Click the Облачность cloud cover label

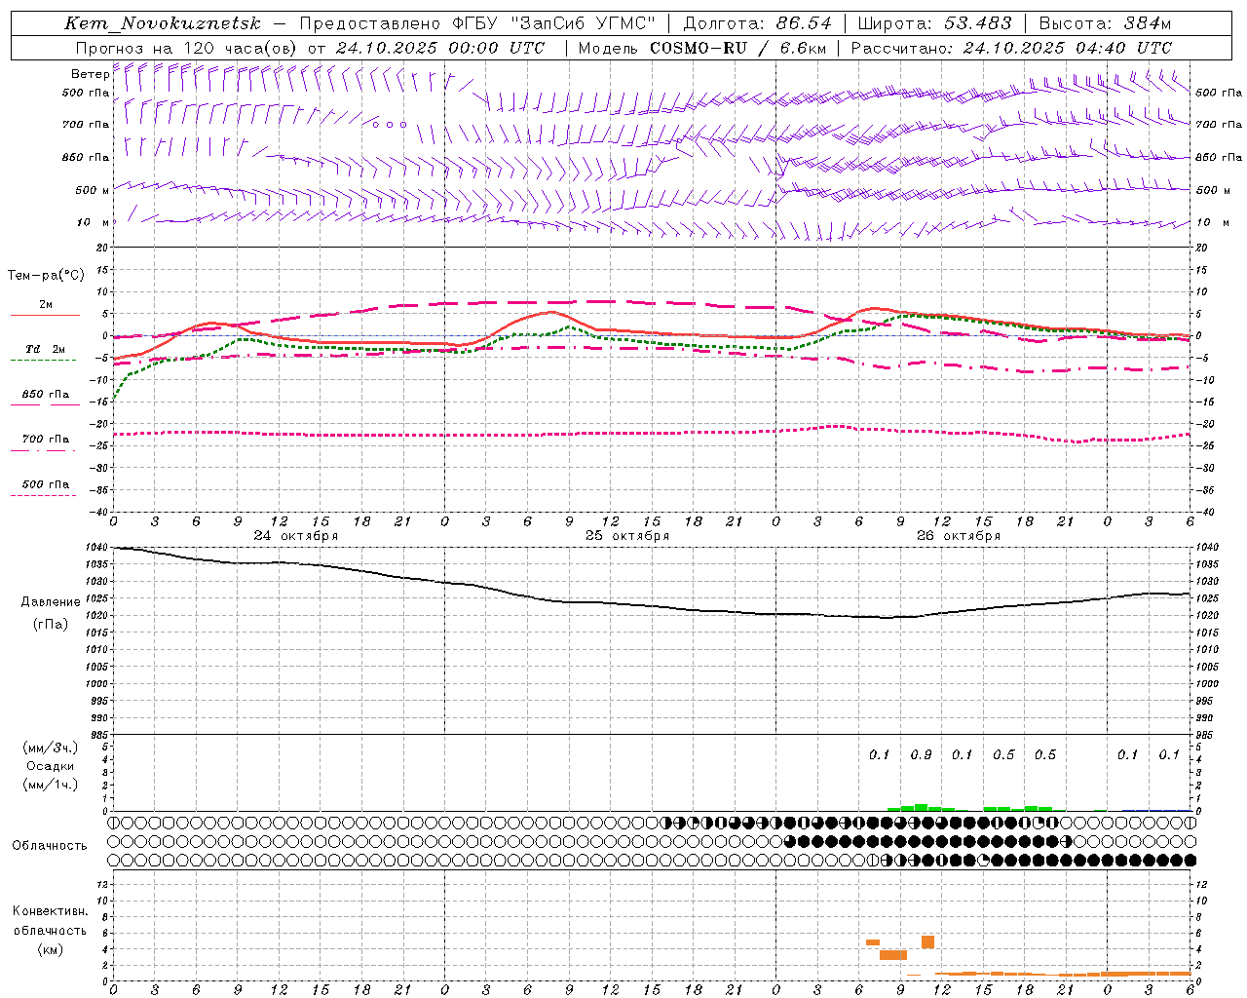point(50,845)
